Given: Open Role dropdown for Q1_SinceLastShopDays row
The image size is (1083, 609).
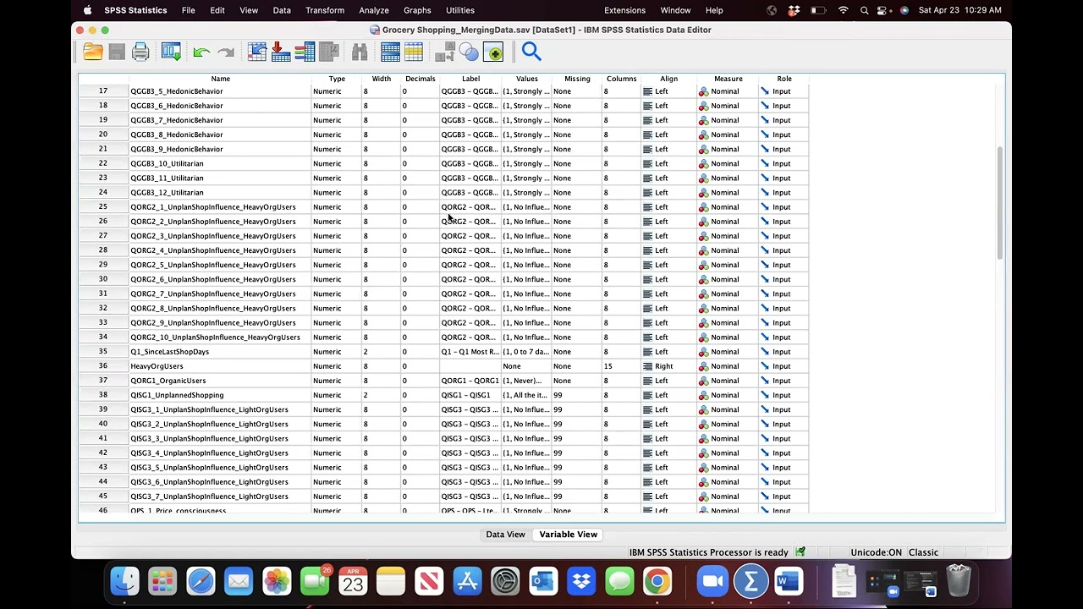Looking at the screenshot, I should point(783,352).
